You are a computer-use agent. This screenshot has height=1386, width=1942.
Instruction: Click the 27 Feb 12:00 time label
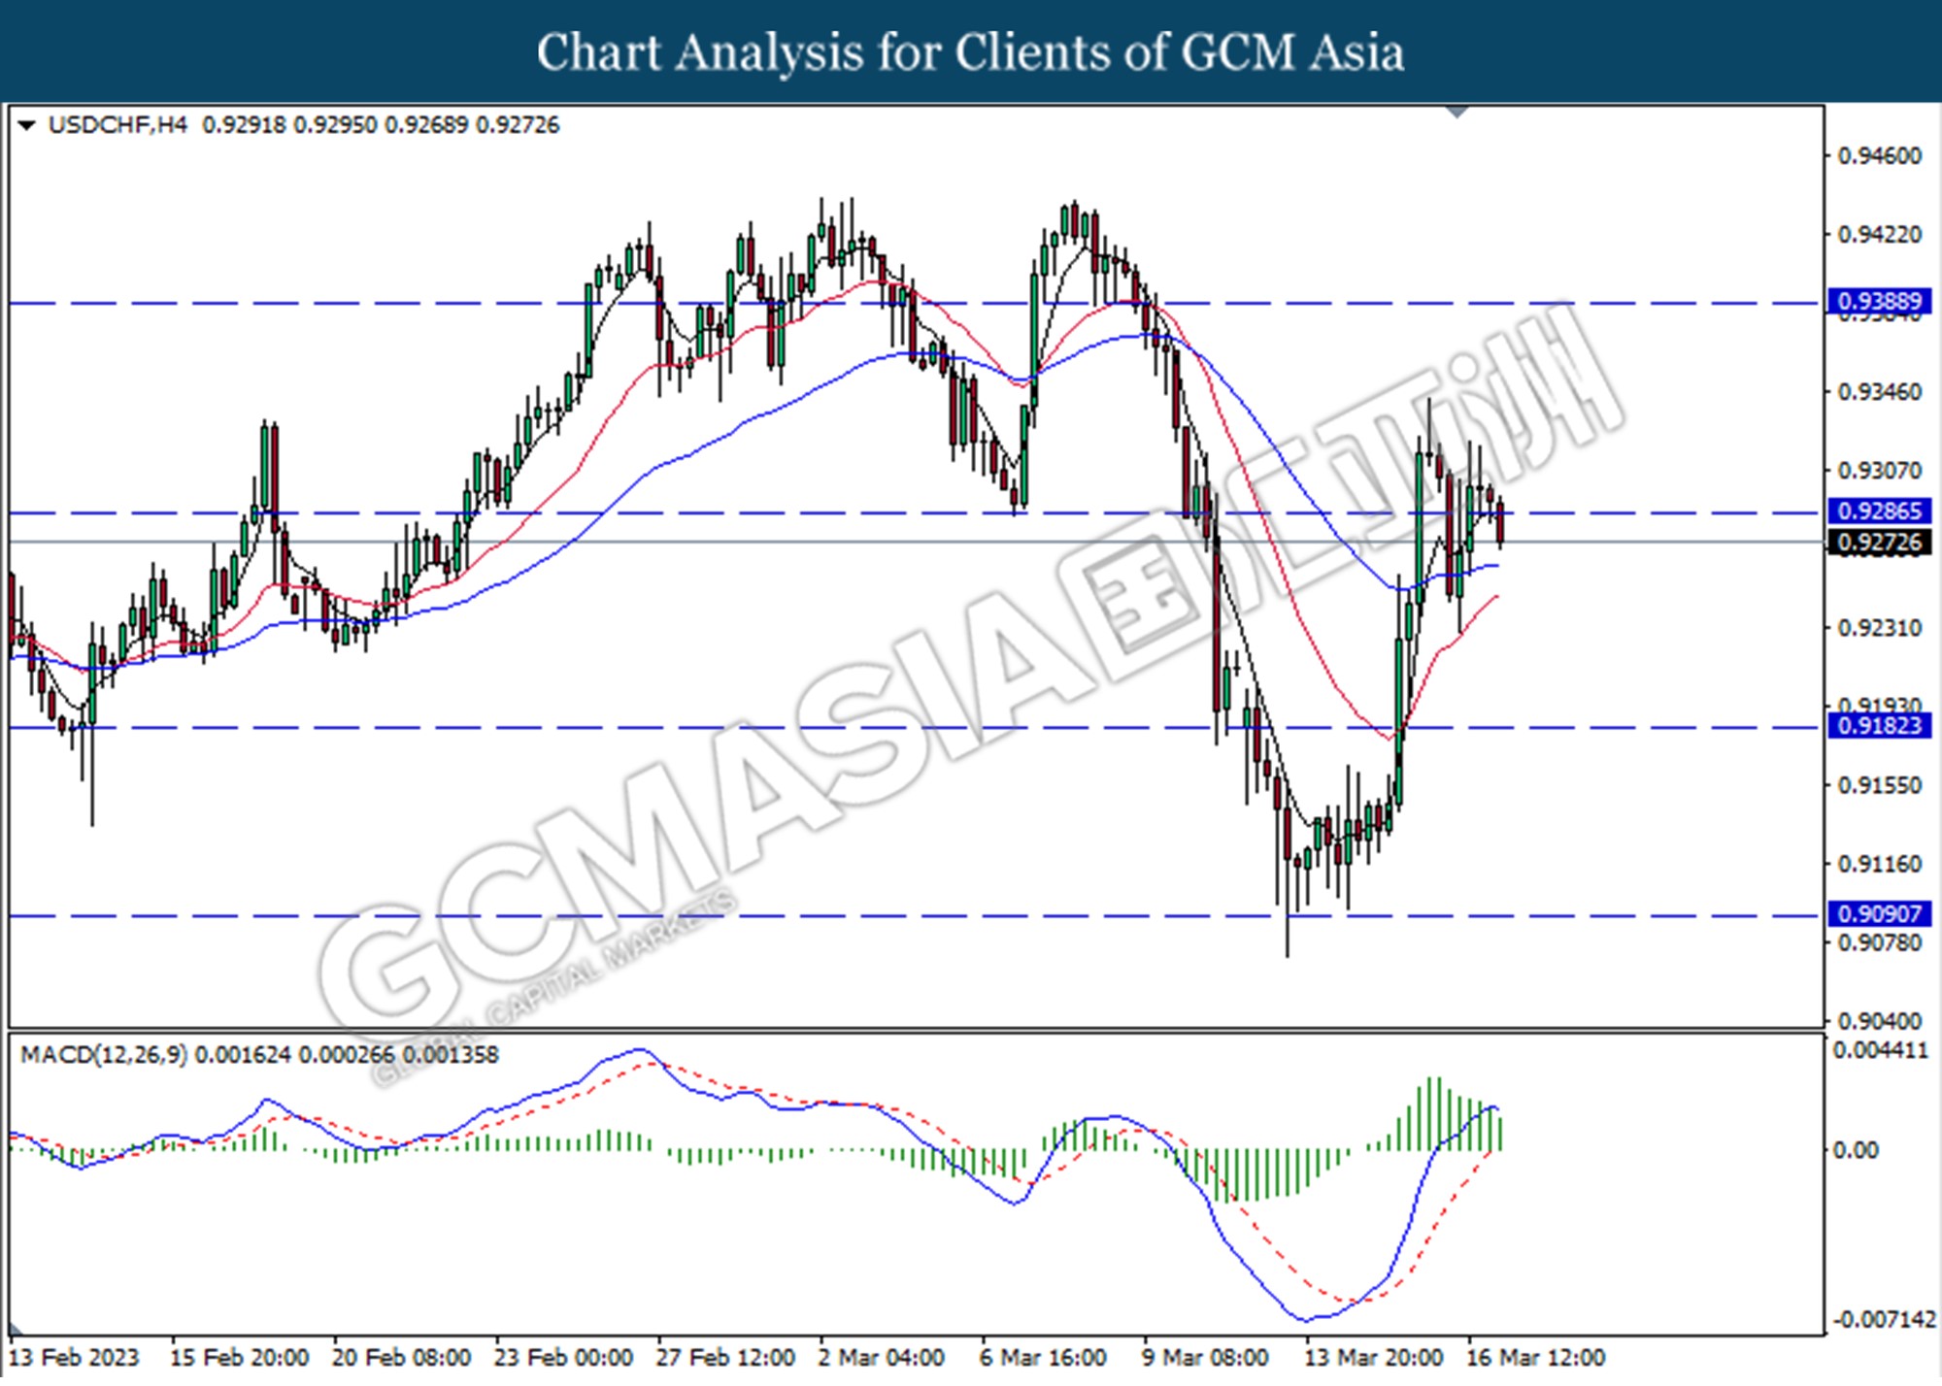(x=725, y=1358)
